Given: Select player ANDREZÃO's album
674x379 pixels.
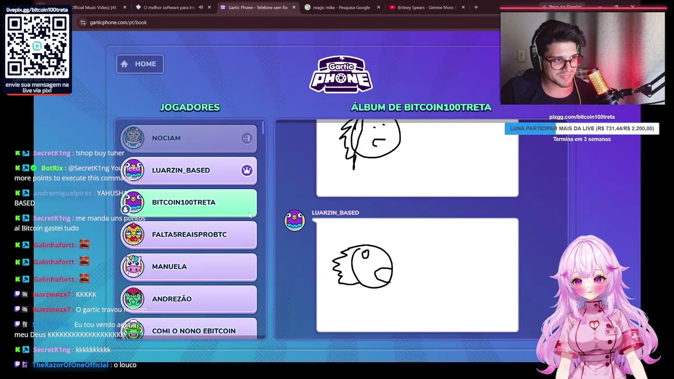Looking at the screenshot, I should [x=189, y=298].
